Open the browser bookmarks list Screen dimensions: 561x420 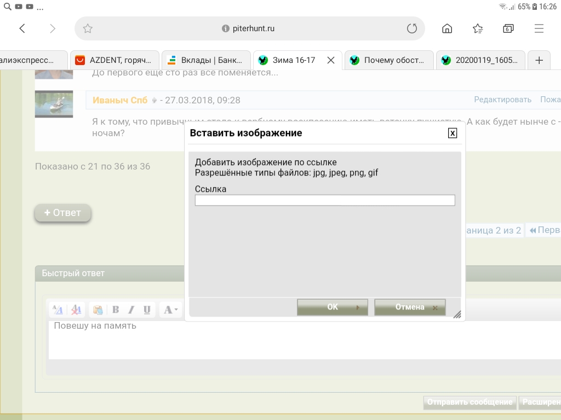click(x=478, y=28)
